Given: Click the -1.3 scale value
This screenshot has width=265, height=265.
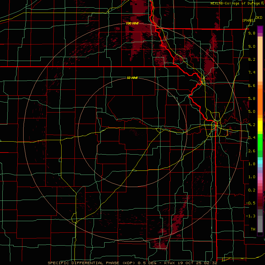Looking at the screenshot, I should tap(251, 216).
